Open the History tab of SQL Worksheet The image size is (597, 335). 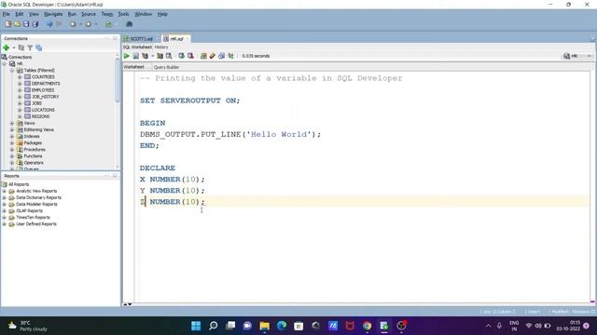pos(161,47)
